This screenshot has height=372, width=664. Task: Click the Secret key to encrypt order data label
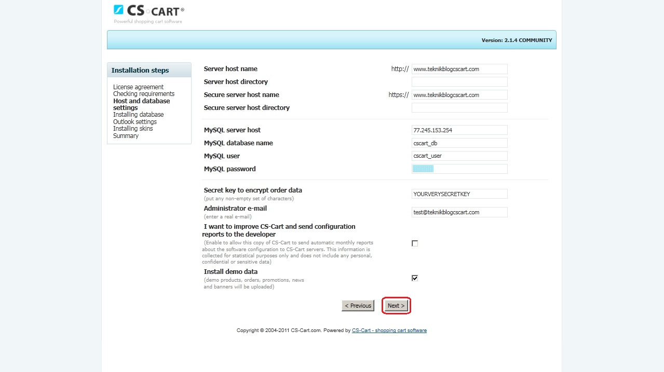coord(253,190)
